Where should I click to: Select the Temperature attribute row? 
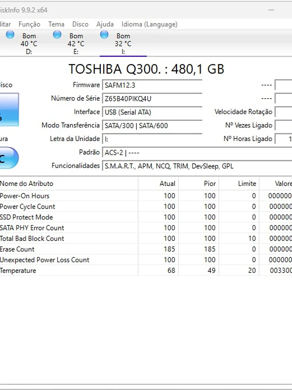point(146,270)
